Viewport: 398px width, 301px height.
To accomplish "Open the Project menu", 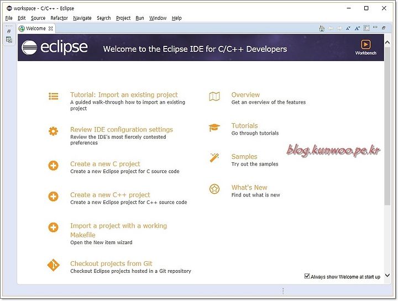I will coord(123,18).
